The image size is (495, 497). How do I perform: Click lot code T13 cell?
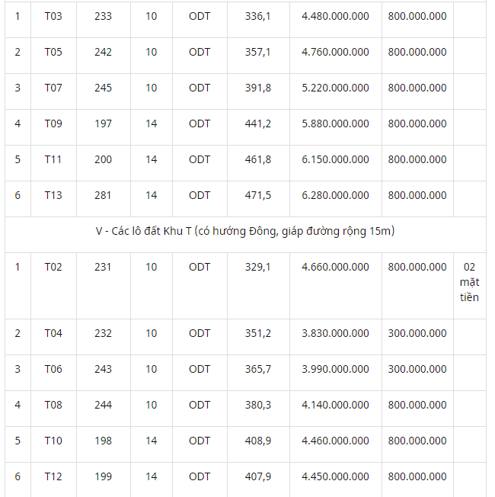pyautogui.click(x=53, y=195)
